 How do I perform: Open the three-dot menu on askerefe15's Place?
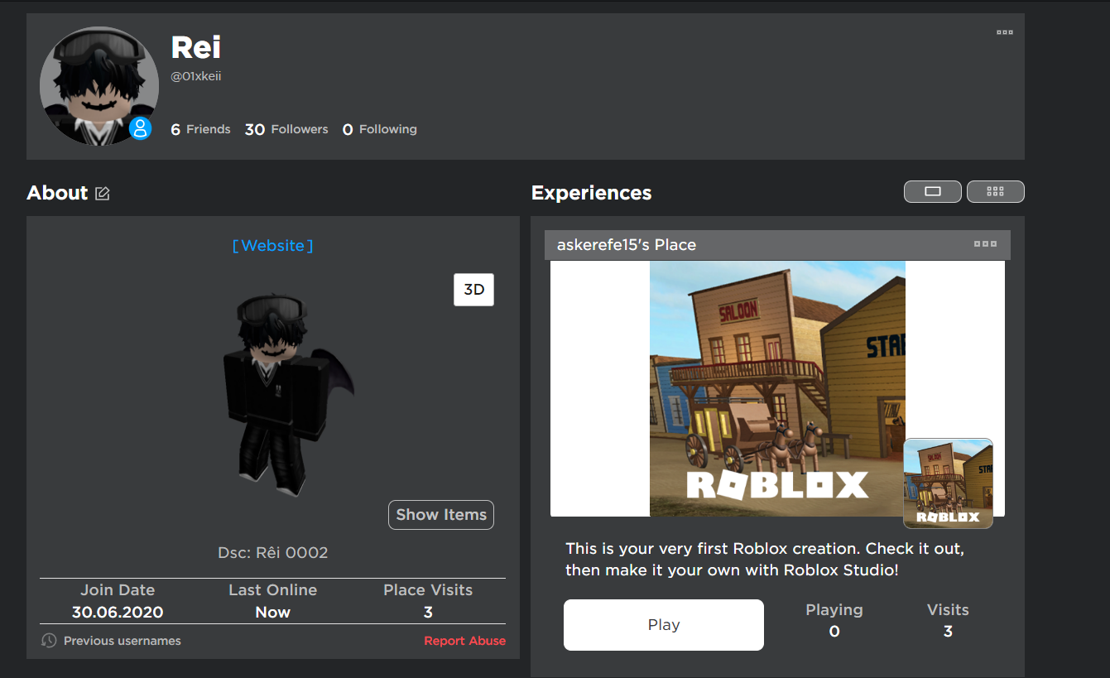pyautogui.click(x=985, y=244)
